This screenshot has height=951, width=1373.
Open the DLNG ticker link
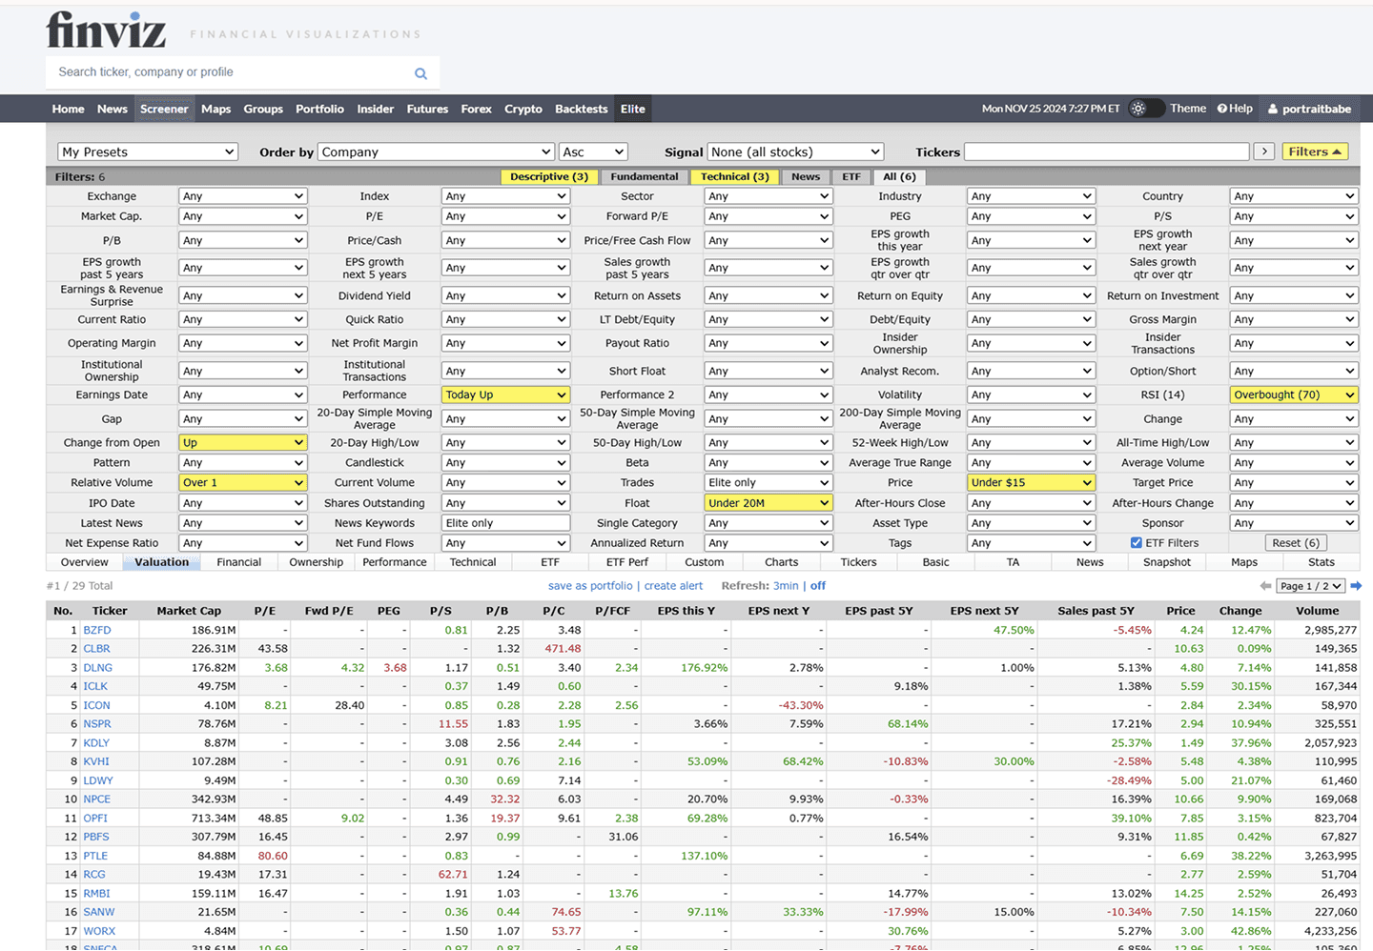click(x=98, y=668)
